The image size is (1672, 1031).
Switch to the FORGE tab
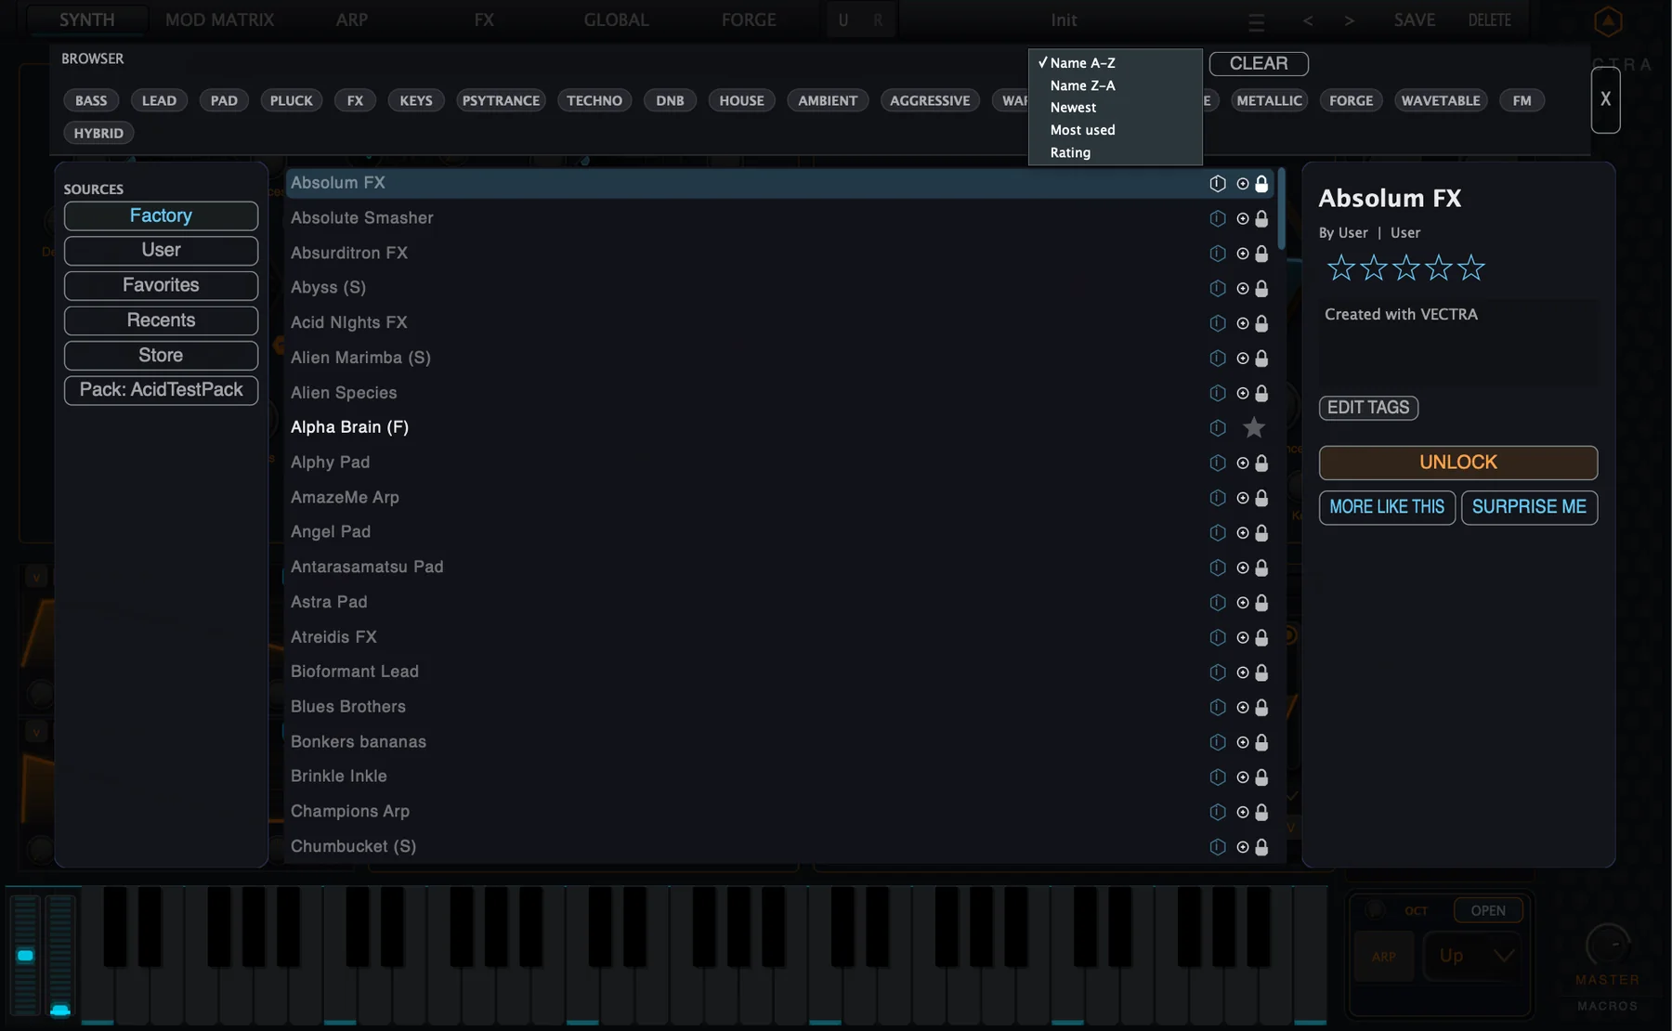coord(749,20)
